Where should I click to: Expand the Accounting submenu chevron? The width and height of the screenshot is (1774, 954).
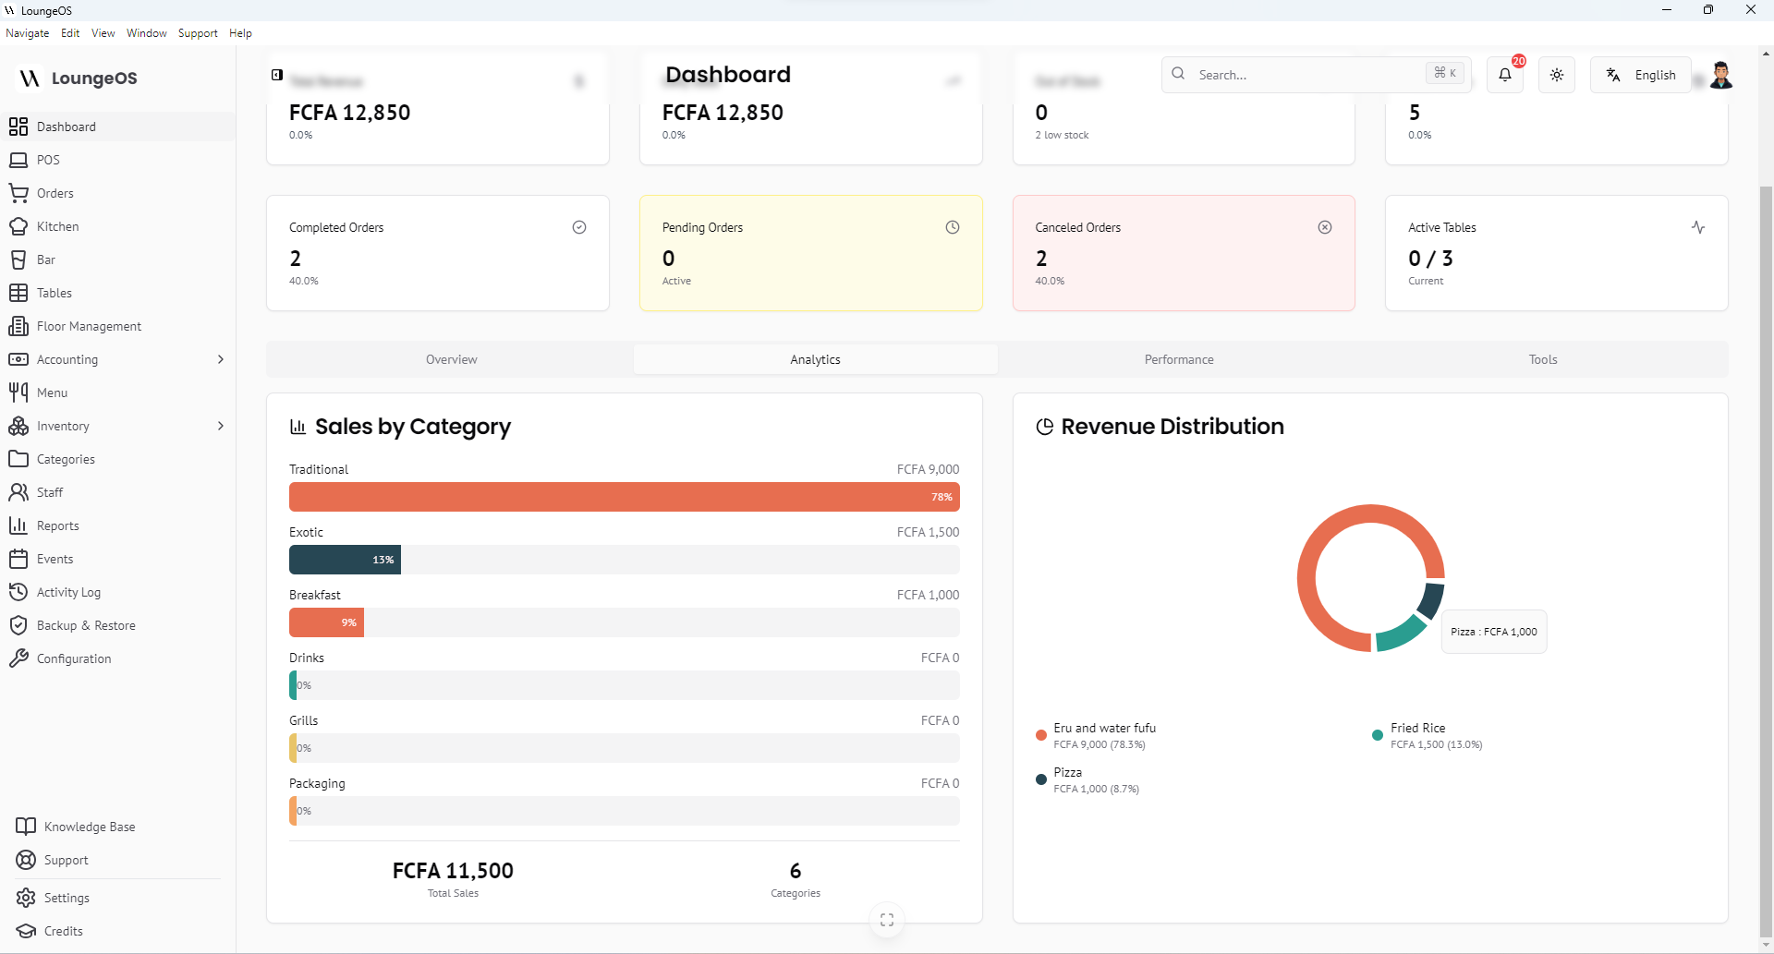pyautogui.click(x=220, y=359)
